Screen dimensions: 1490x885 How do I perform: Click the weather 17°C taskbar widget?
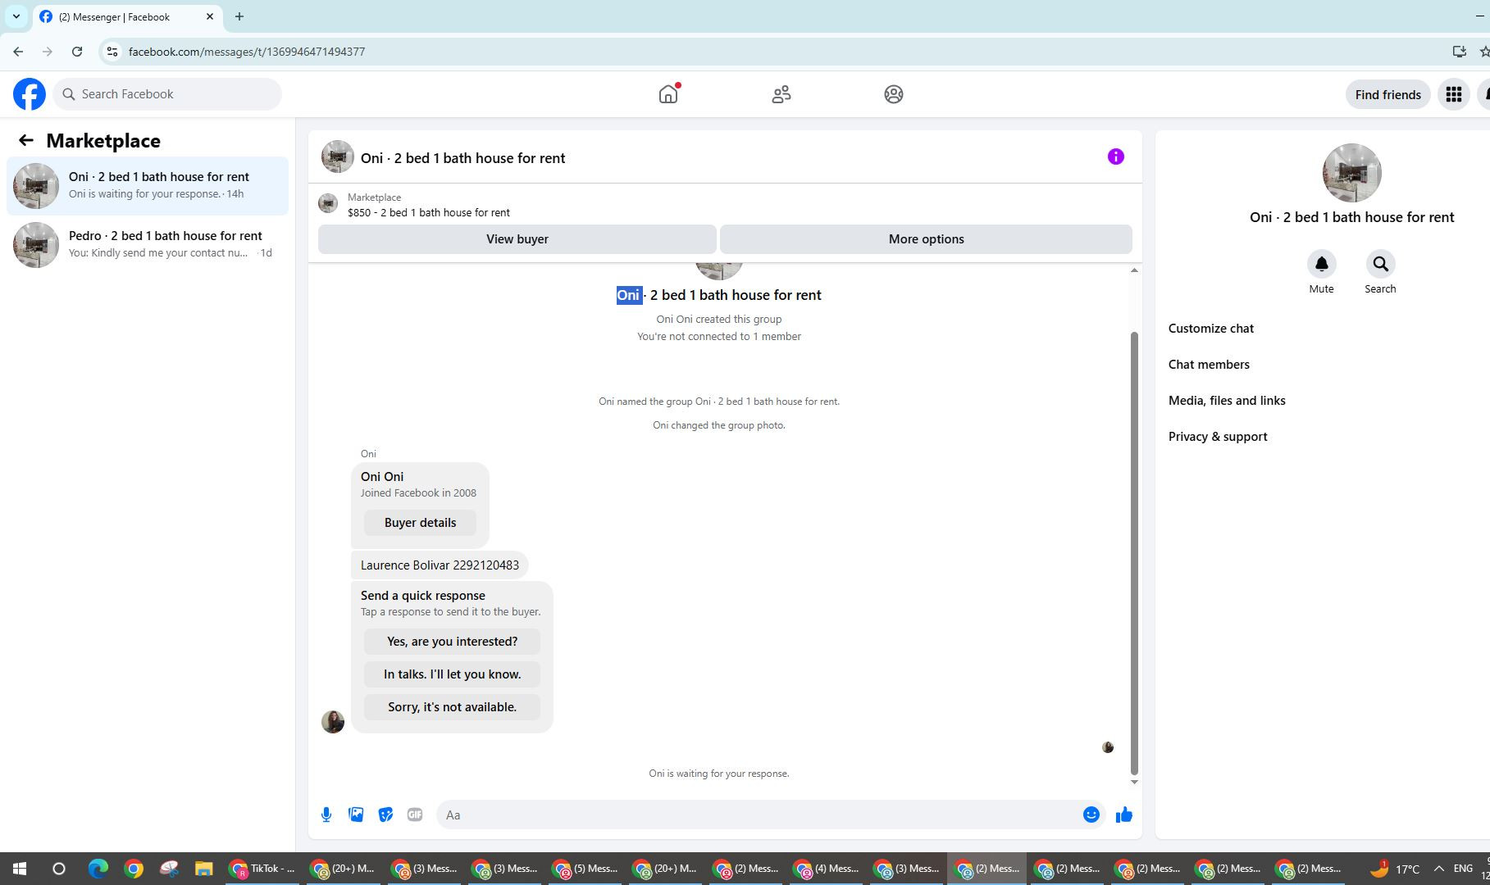(1394, 869)
